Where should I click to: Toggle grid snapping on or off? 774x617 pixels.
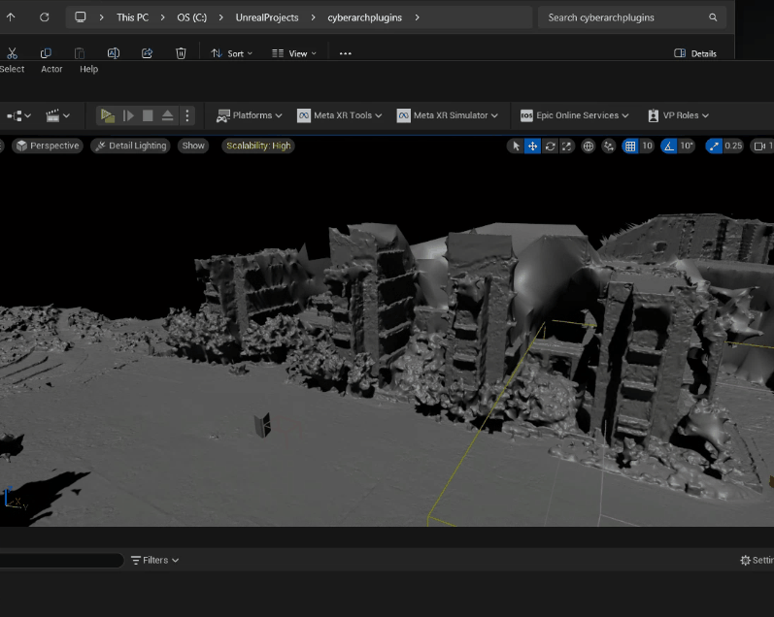point(630,146)
